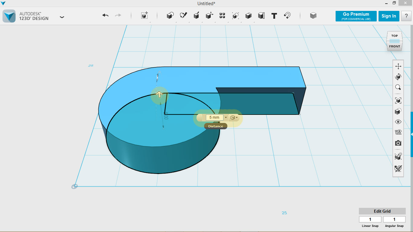Click the FRONT face of view cube
This screenshot has width=413, height=232.
395,46
